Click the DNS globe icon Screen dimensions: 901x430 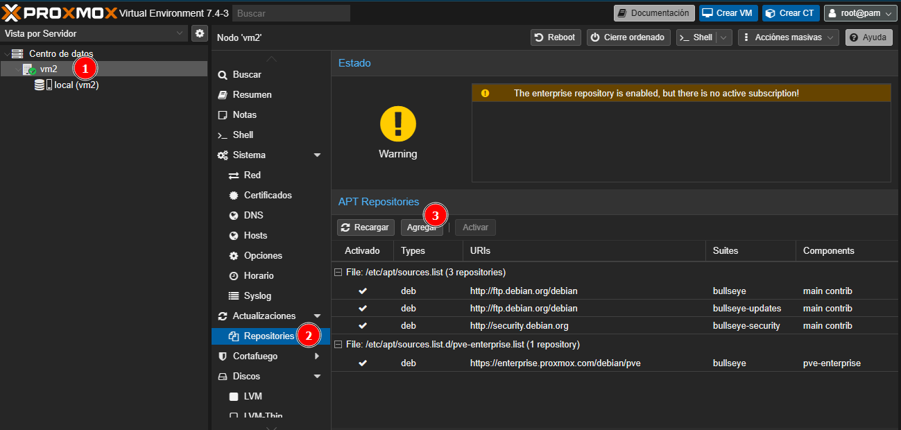click(234, 215)
